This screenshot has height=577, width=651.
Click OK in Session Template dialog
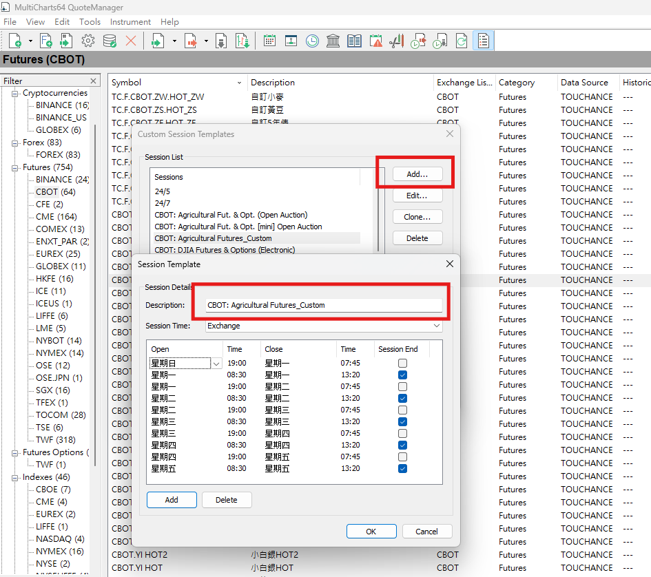[371, 531]
